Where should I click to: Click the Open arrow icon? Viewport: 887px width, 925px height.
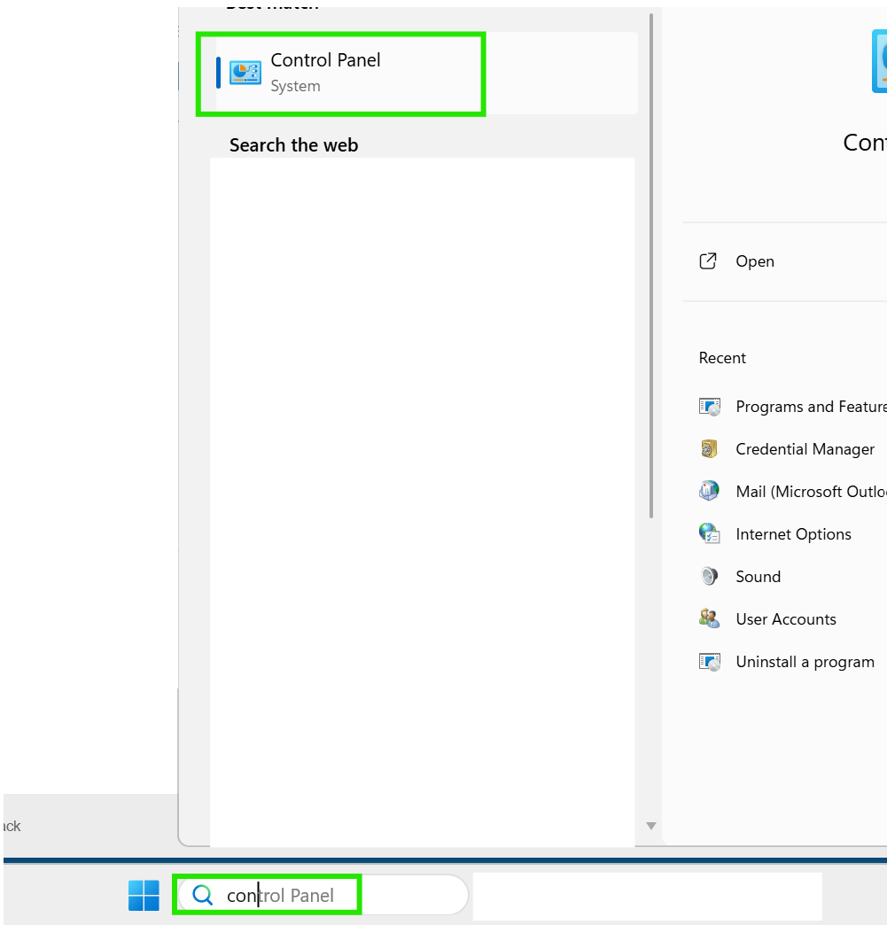point(708,260)
